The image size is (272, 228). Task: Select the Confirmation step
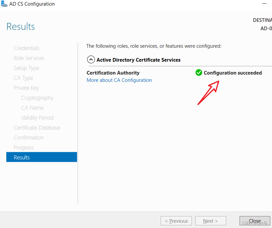(x=28, y=138)
